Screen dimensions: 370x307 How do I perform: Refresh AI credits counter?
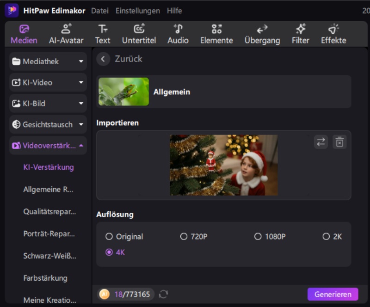click(x=163, y=294)
